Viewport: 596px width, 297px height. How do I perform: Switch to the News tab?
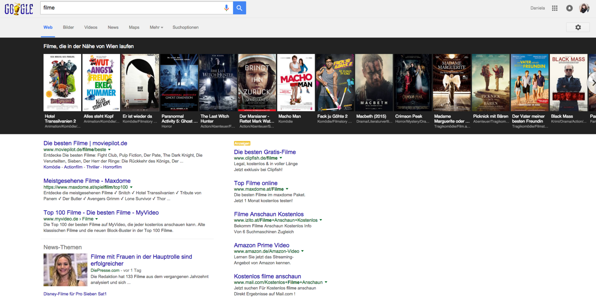click(x=113, y=28)
